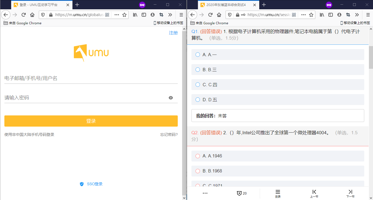Toggle sidebar in the login window

(x=144, y=15)
